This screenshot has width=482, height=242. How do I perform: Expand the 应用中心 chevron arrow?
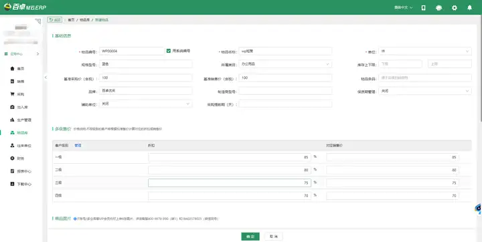coord(37,53)
